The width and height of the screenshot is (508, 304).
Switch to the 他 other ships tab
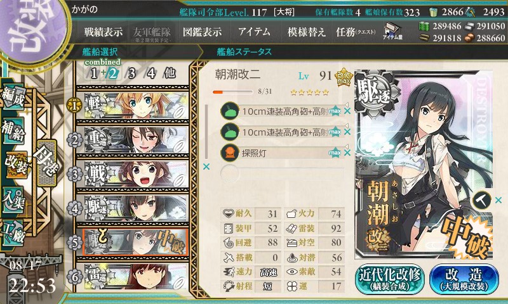pyautogui.click(x=170, y=73)
